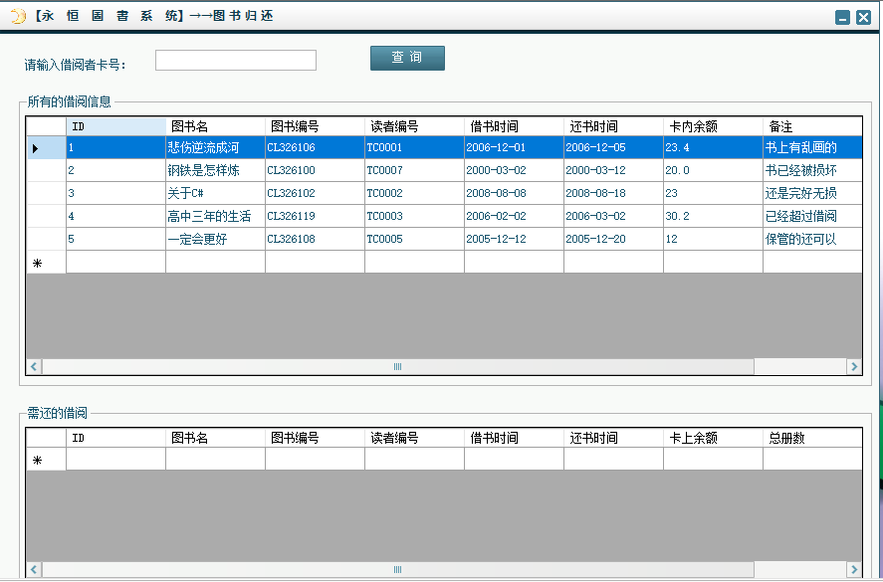Click 备注 column header
The image size is (883, 582).
812,126
